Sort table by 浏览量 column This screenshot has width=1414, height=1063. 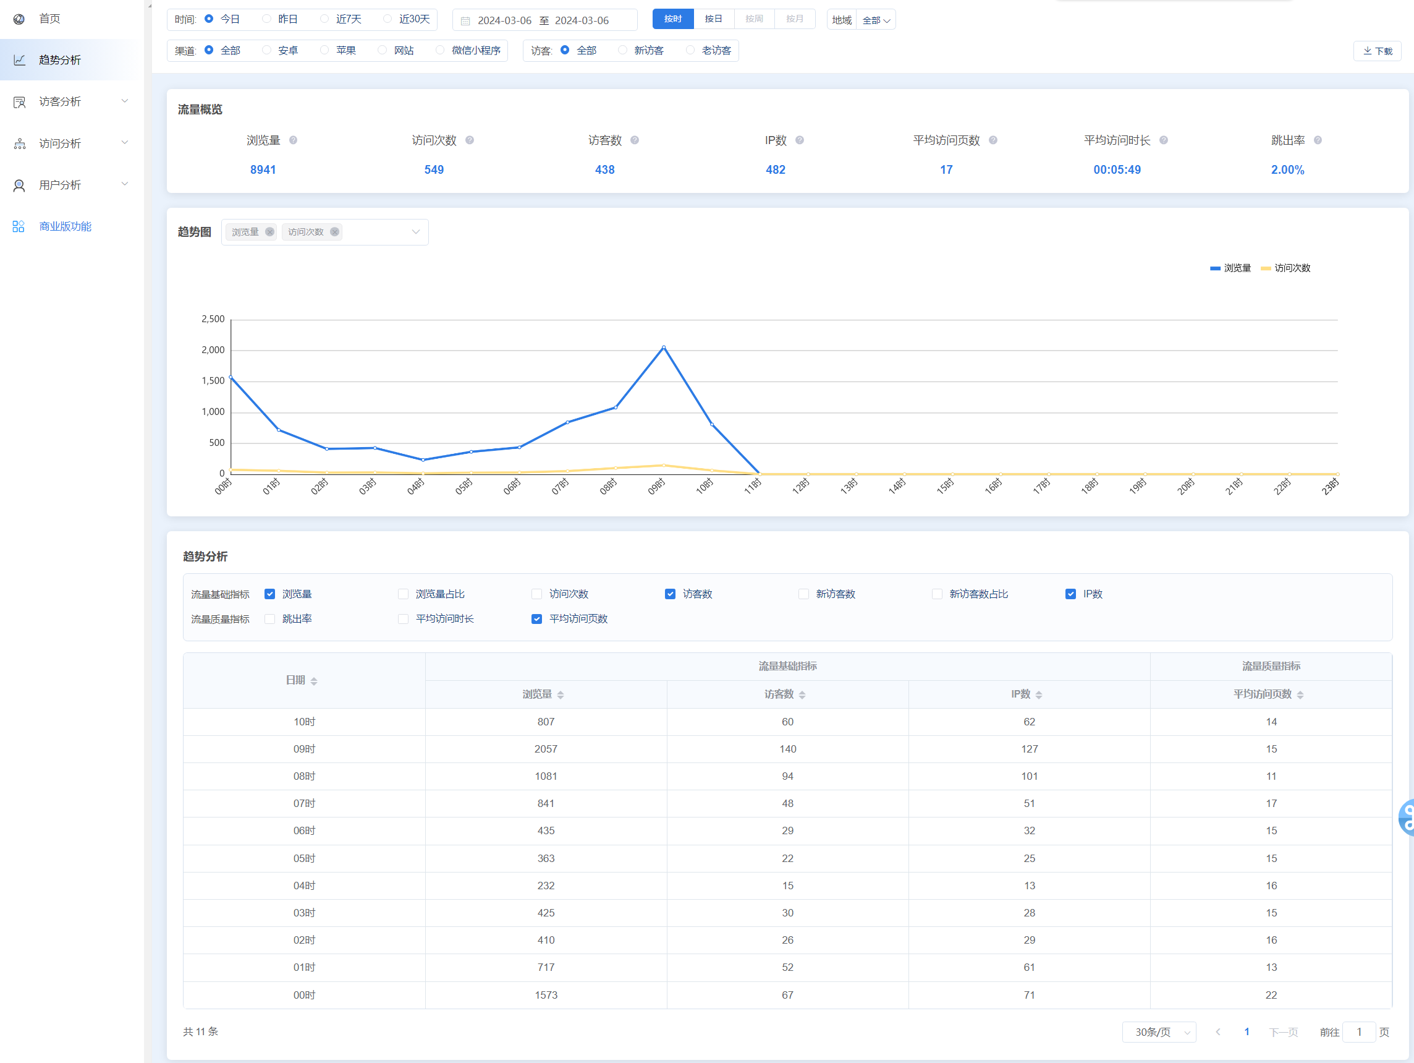[560, 694]
